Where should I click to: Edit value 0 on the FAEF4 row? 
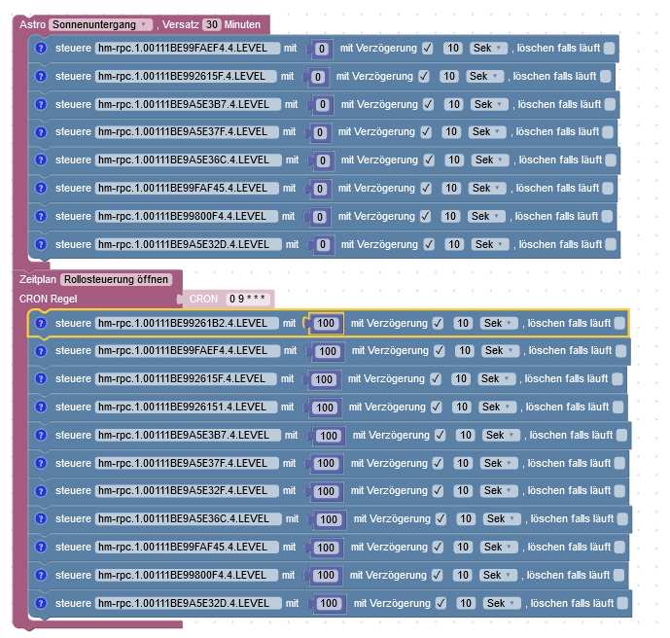pyautogui.click(x=322, y=49)
